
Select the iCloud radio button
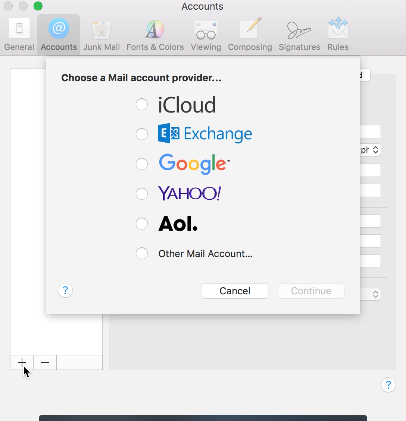tap(142, 104)
